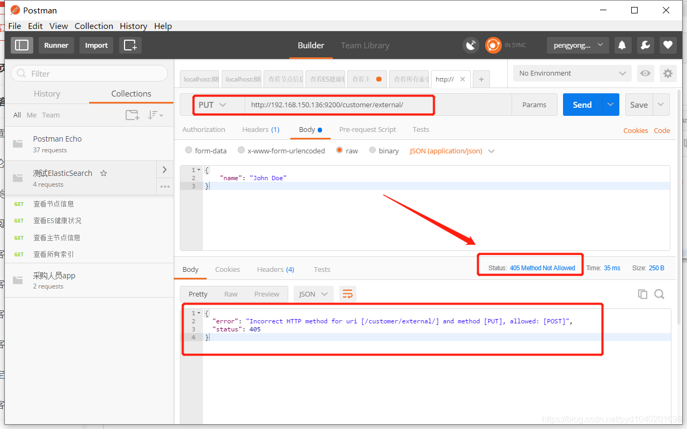Open the Cookies link
Screen dimensions: 687x429
point(635,130)
